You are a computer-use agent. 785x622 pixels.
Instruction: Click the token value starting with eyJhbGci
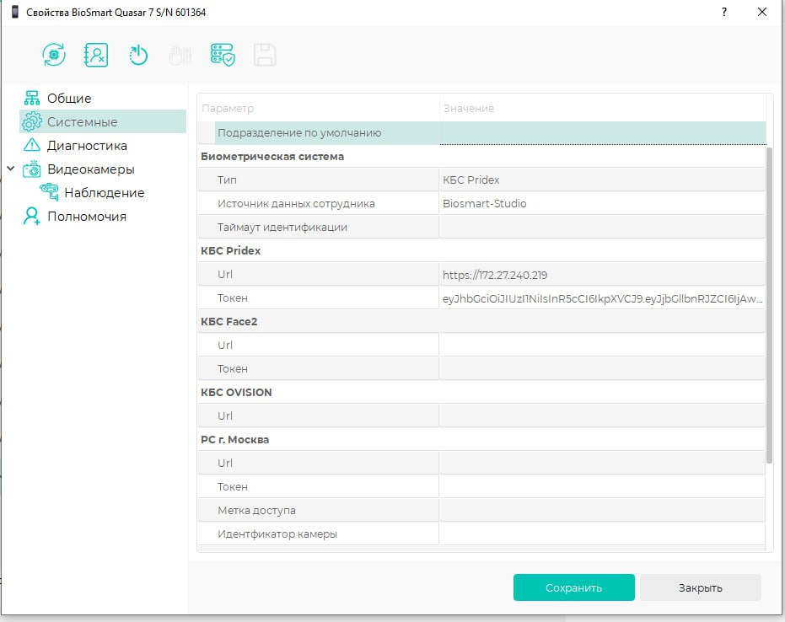(x=602, y=298)
